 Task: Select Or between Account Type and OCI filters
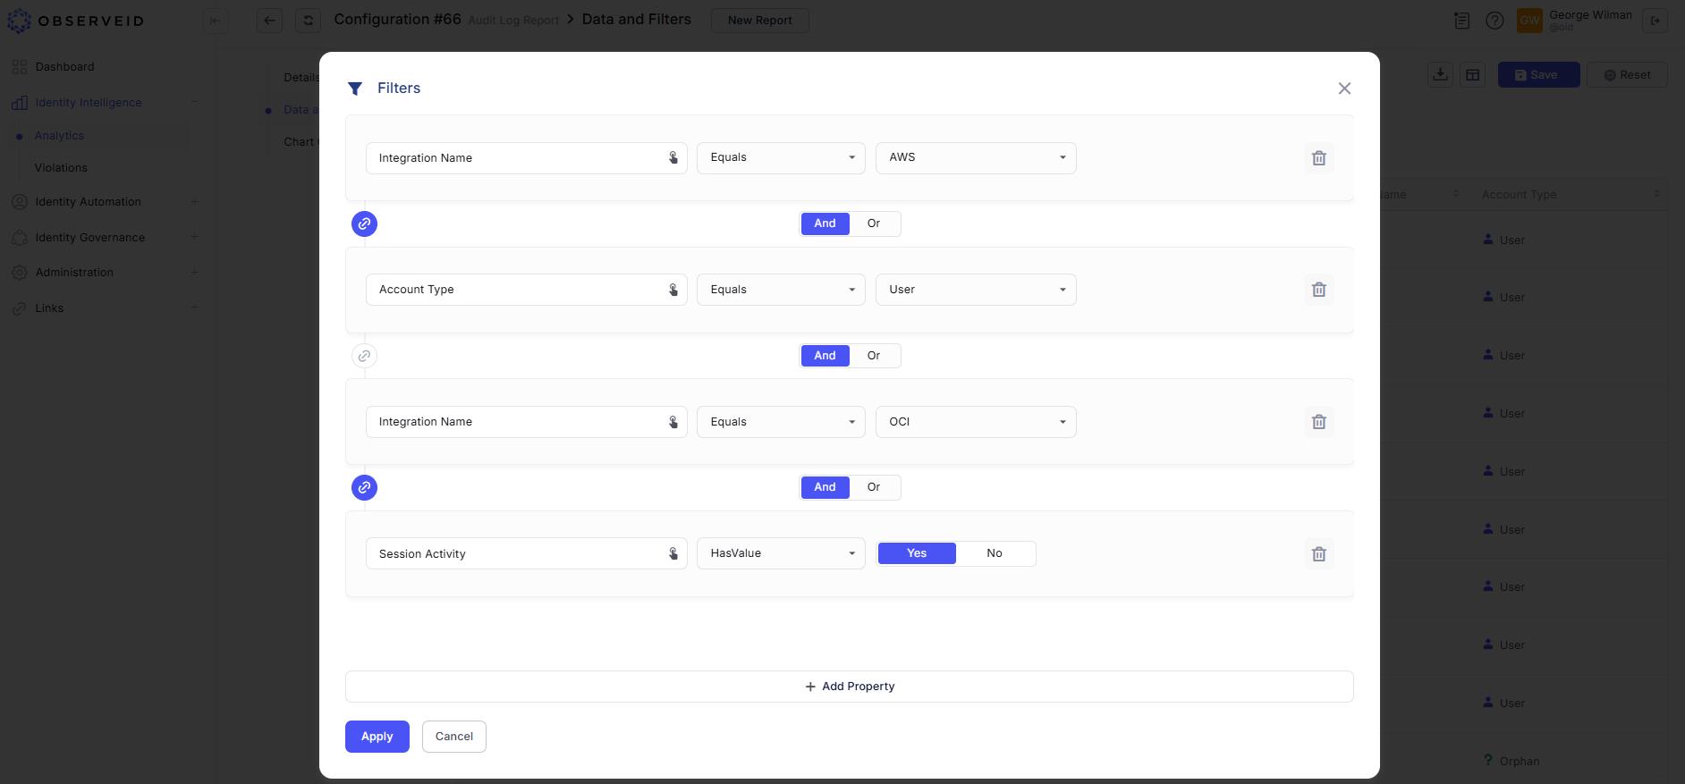874,356
